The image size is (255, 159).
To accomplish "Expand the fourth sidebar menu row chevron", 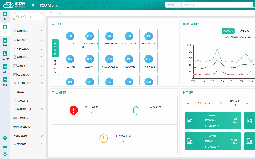I will [42, 57].
